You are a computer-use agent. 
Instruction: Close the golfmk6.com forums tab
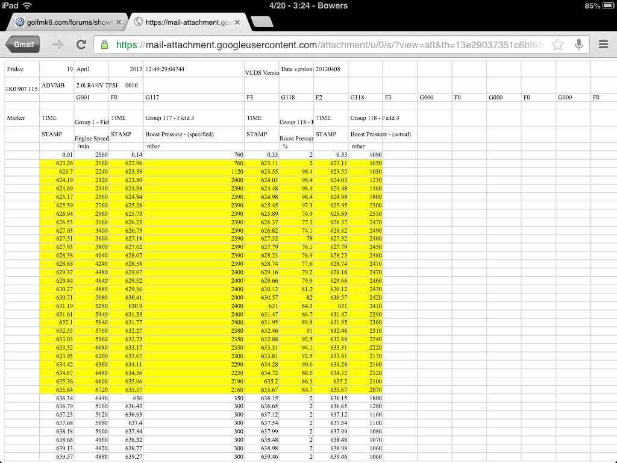tap(119, 22)
